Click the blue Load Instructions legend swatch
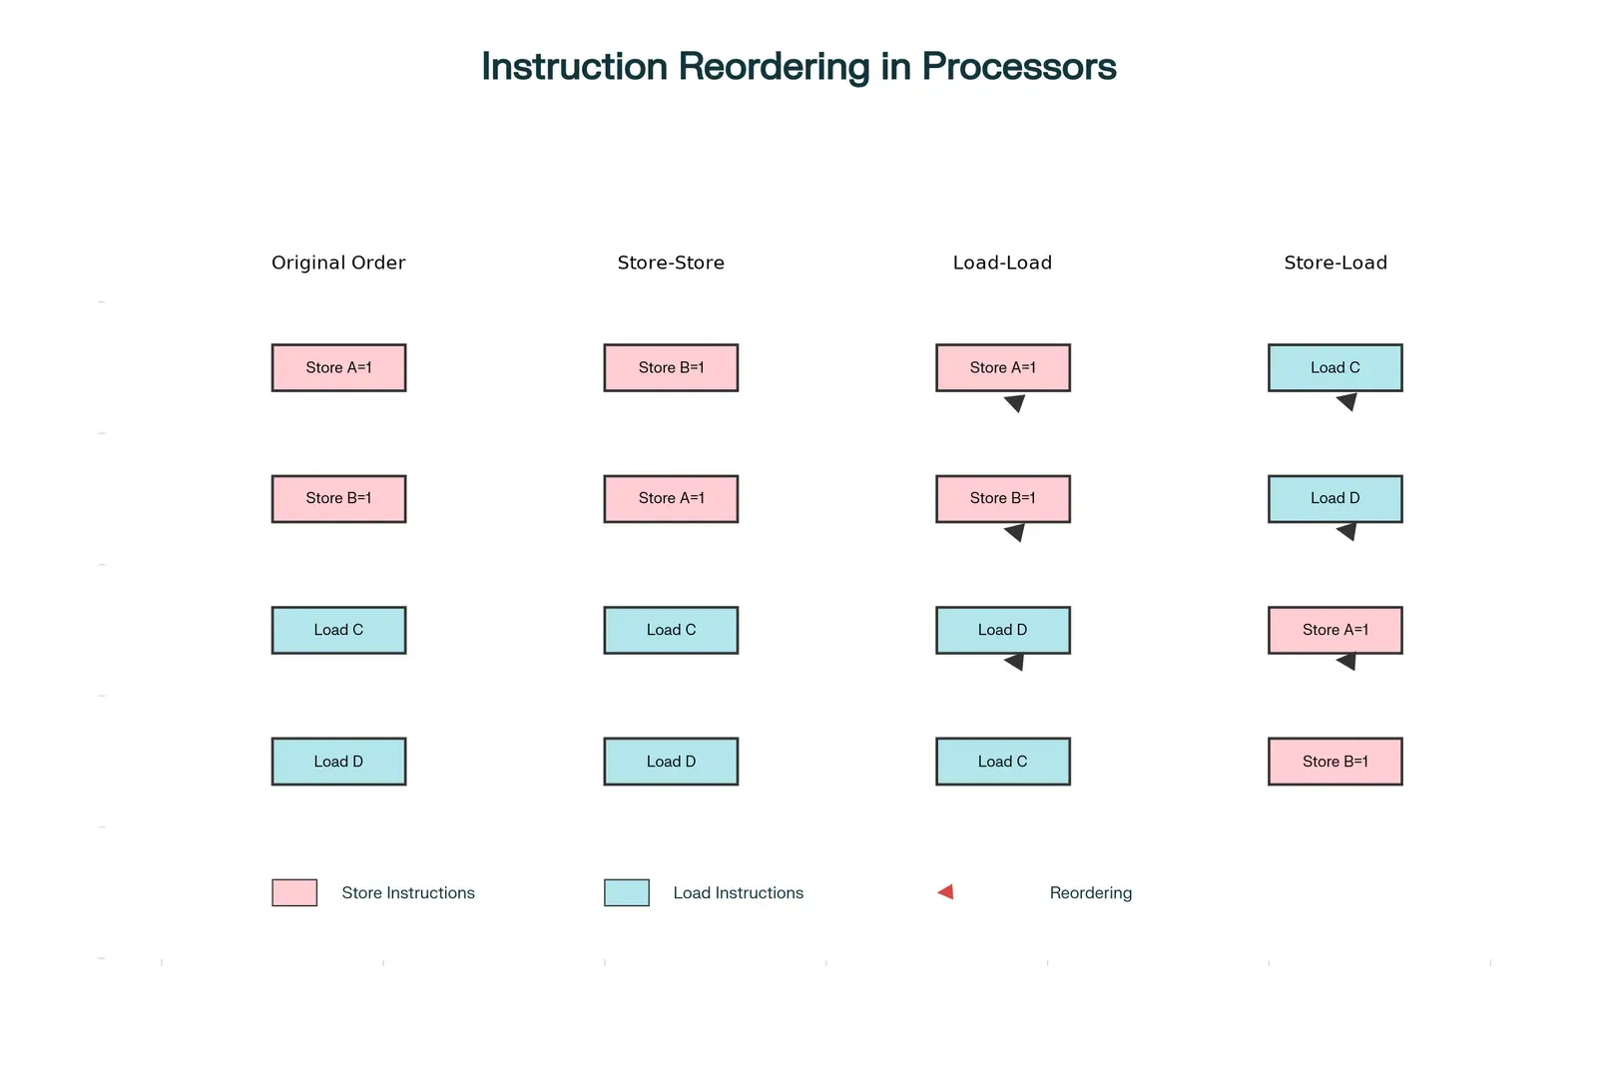1597x1065 pixels. click(627, 892)
